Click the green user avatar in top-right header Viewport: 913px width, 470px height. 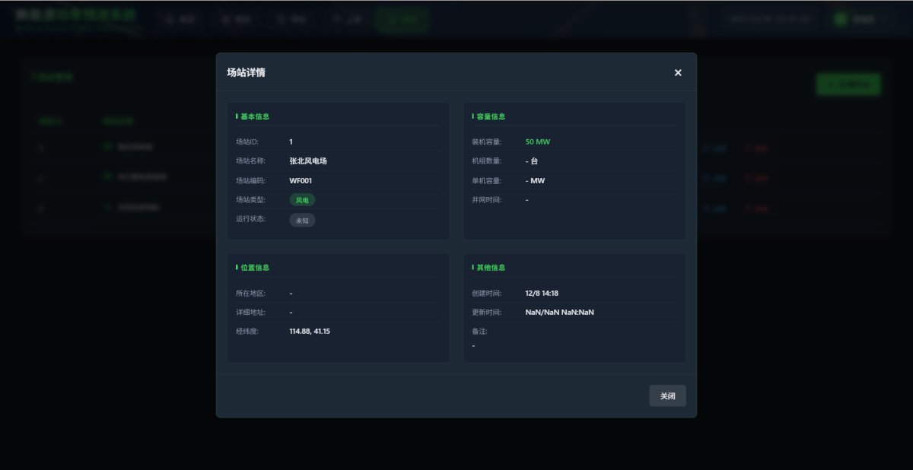point(841,19)
